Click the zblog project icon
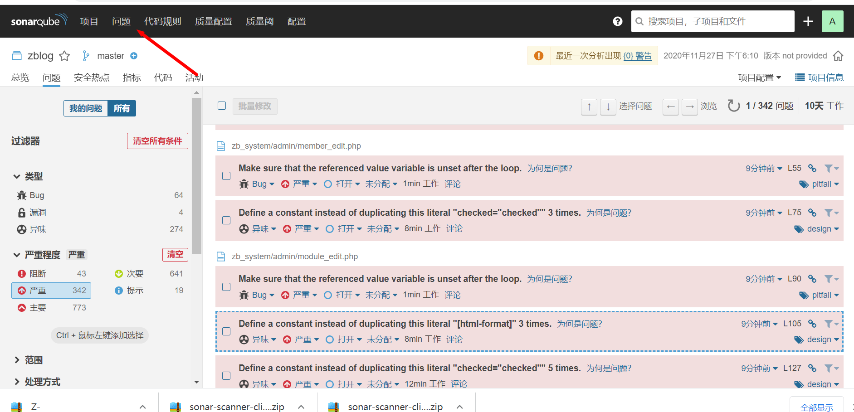 tap(17, 56)
